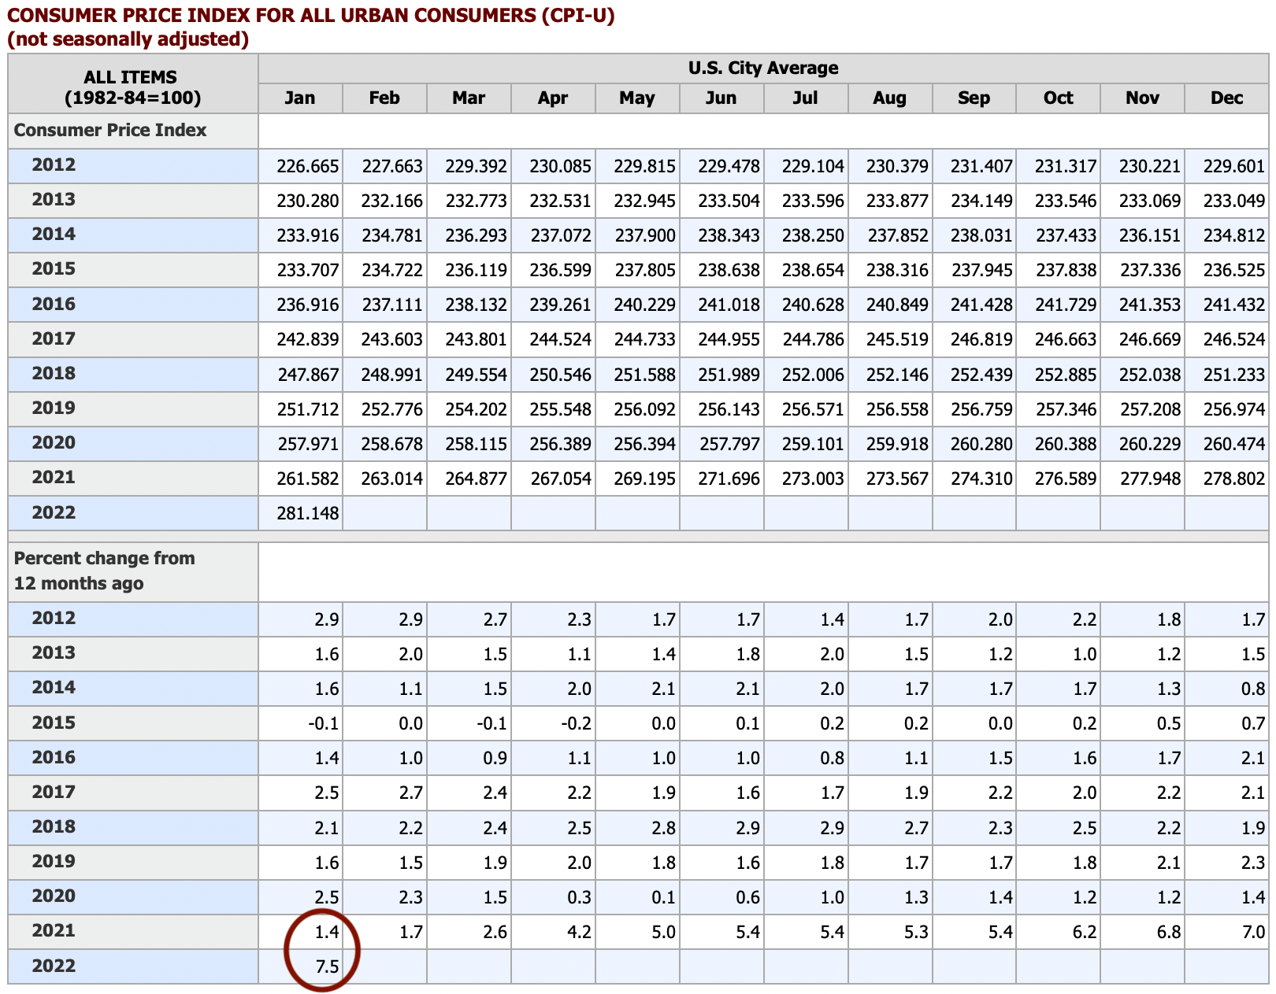This screenshot has width=1276, height=994.
Task: Click the 2021 January percent change 1.4
Action: tap(327, 932)
